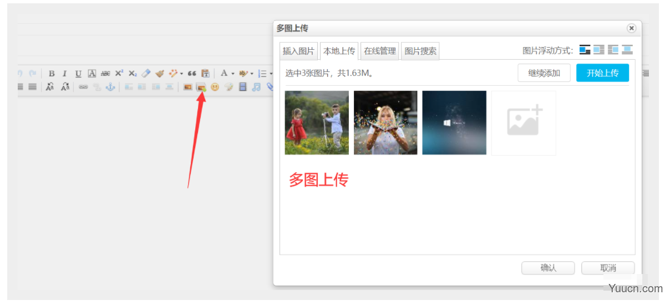Convert text to uppercase icon
The image size is (670, 305).
click(x=50, y=87)
